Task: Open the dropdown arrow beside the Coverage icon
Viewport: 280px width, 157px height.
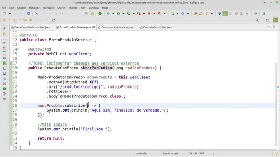Action: 133,14
